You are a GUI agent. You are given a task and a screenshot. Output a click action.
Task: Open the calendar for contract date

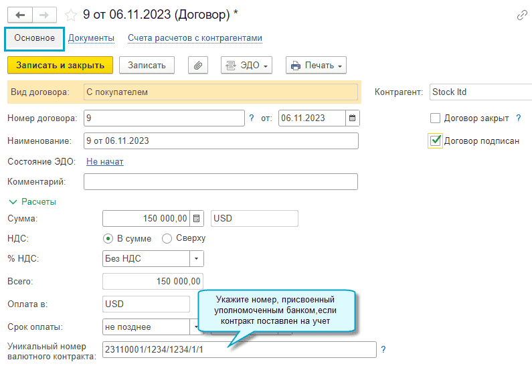click(353, 118)
